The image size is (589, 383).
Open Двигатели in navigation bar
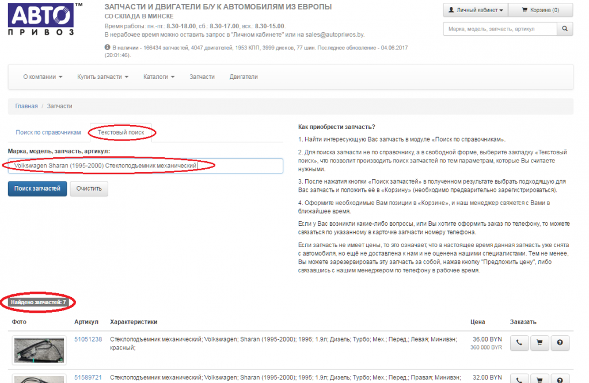pos(244,77)
